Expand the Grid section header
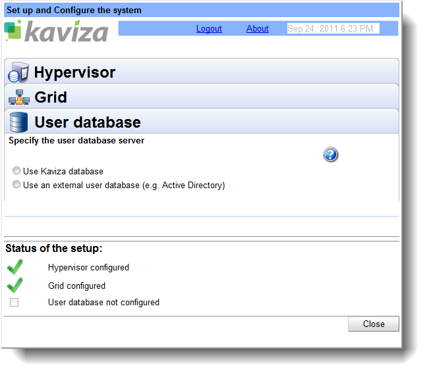Viewport: 429px width, 375px height. (51, 97)
